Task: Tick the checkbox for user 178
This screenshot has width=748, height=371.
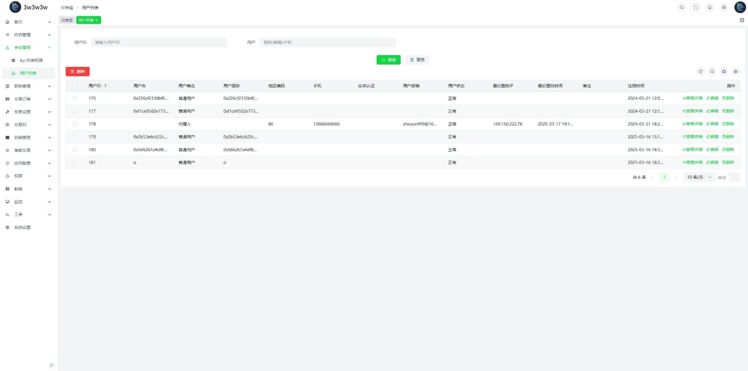Action: click(75, 124)
